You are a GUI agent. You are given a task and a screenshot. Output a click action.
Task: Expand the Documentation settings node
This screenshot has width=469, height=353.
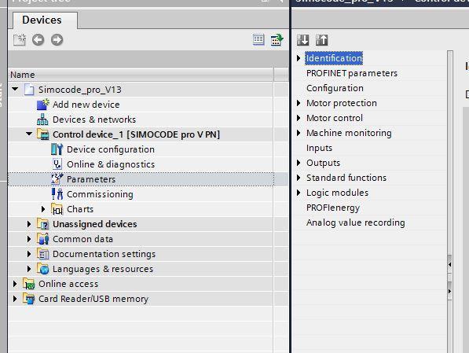[29, 254]
